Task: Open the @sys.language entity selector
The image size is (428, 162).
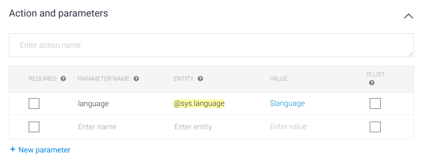Action: coord(199,104)
